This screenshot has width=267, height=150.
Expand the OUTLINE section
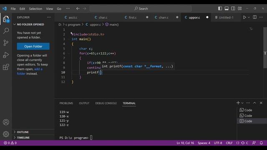tap(33, 132)
